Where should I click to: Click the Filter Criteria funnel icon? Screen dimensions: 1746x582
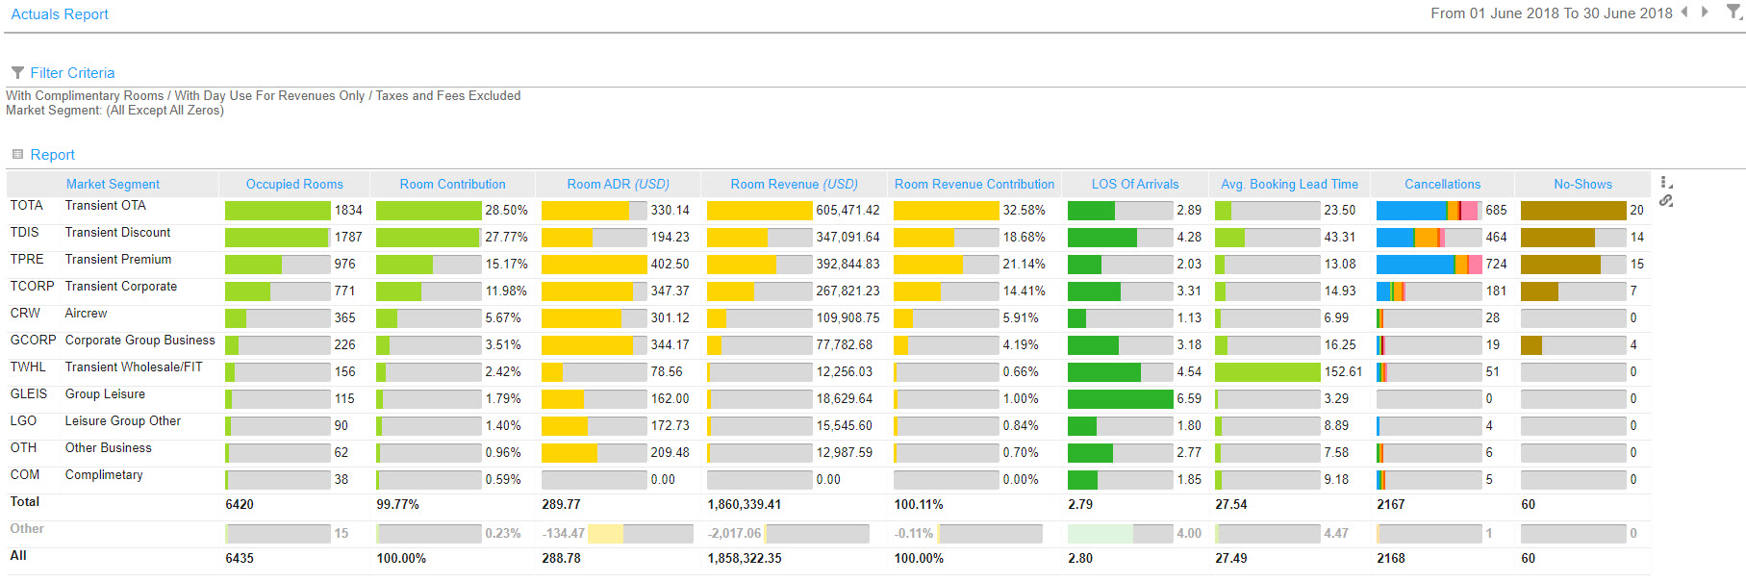click(17, 73)
